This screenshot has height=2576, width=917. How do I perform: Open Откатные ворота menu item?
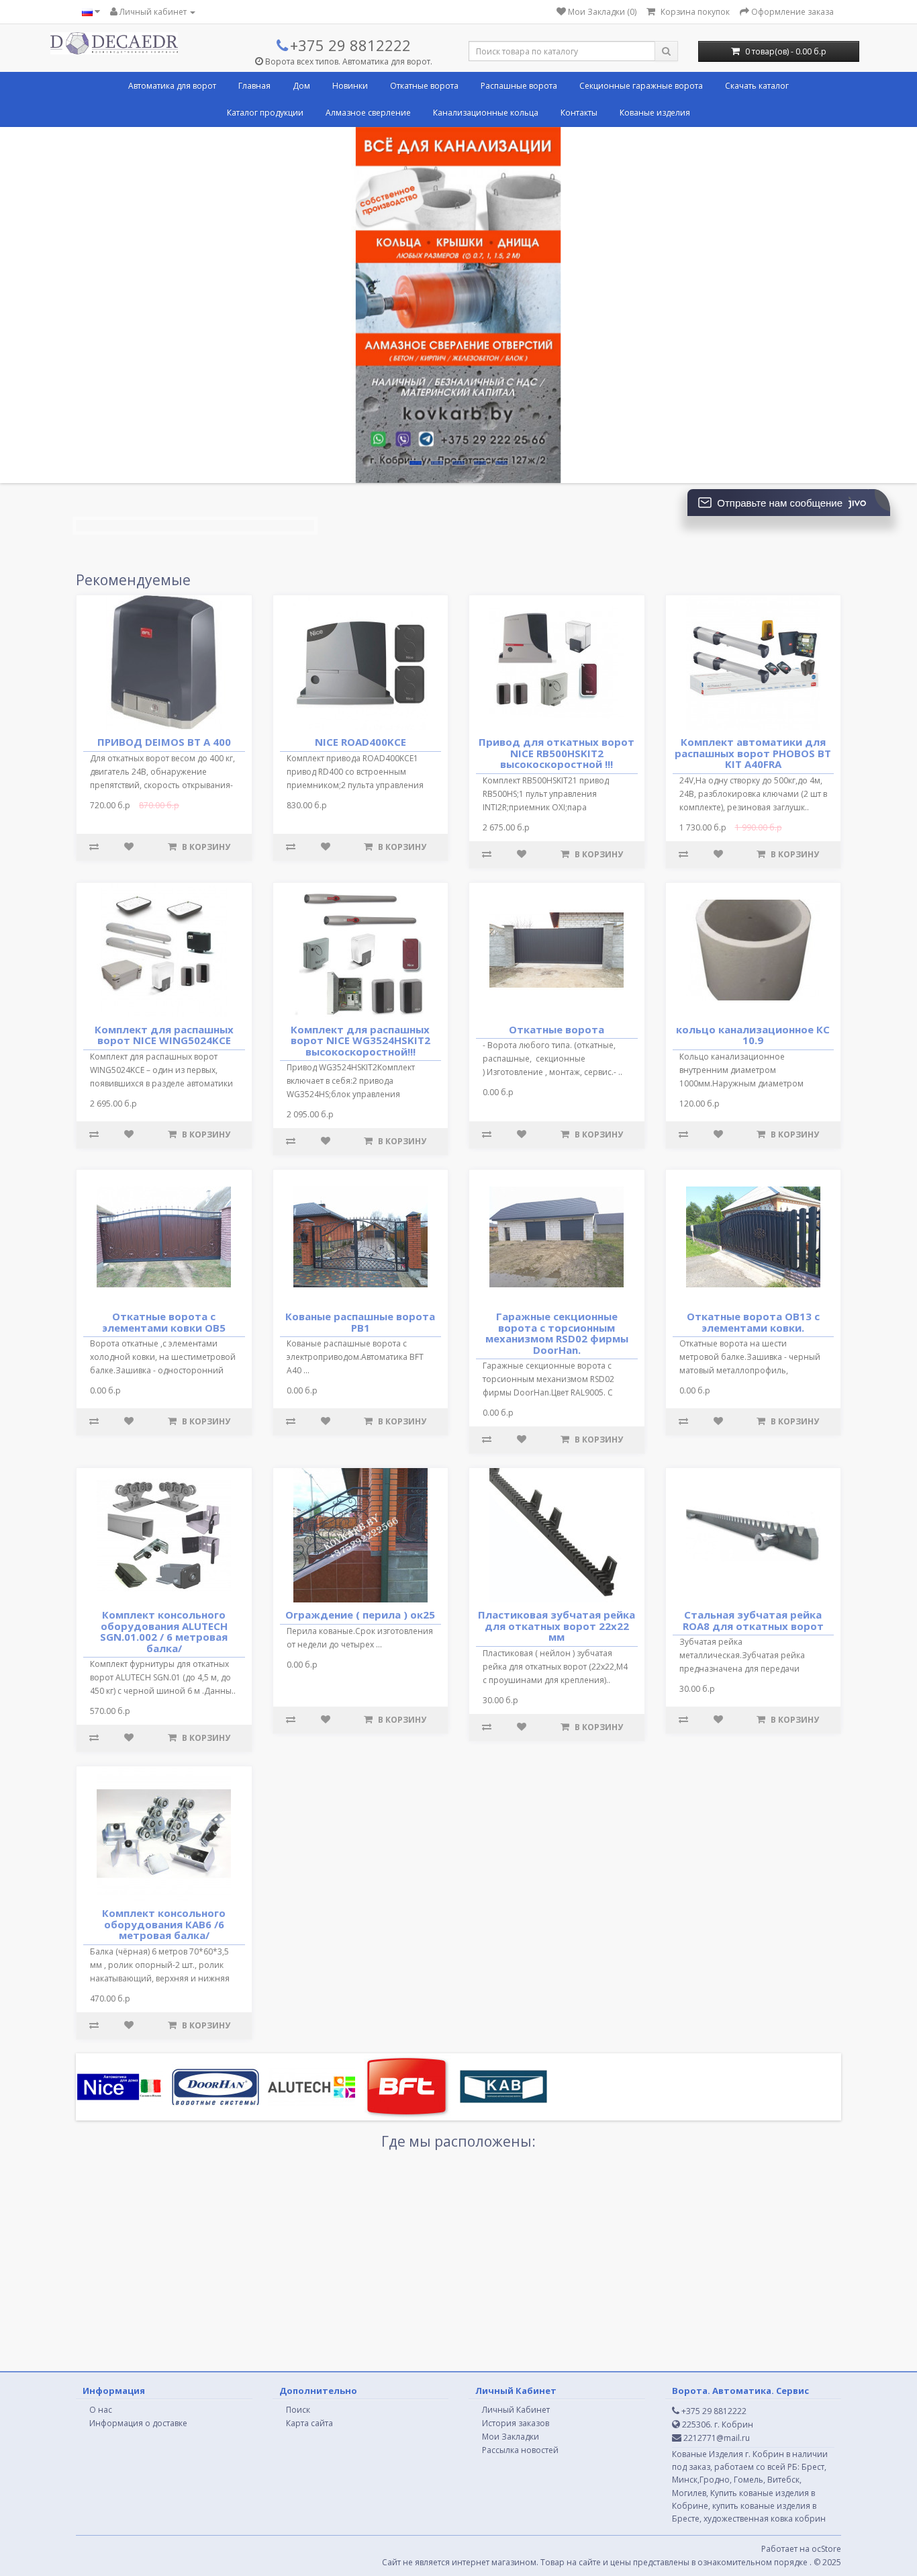[x=424, y=86]
